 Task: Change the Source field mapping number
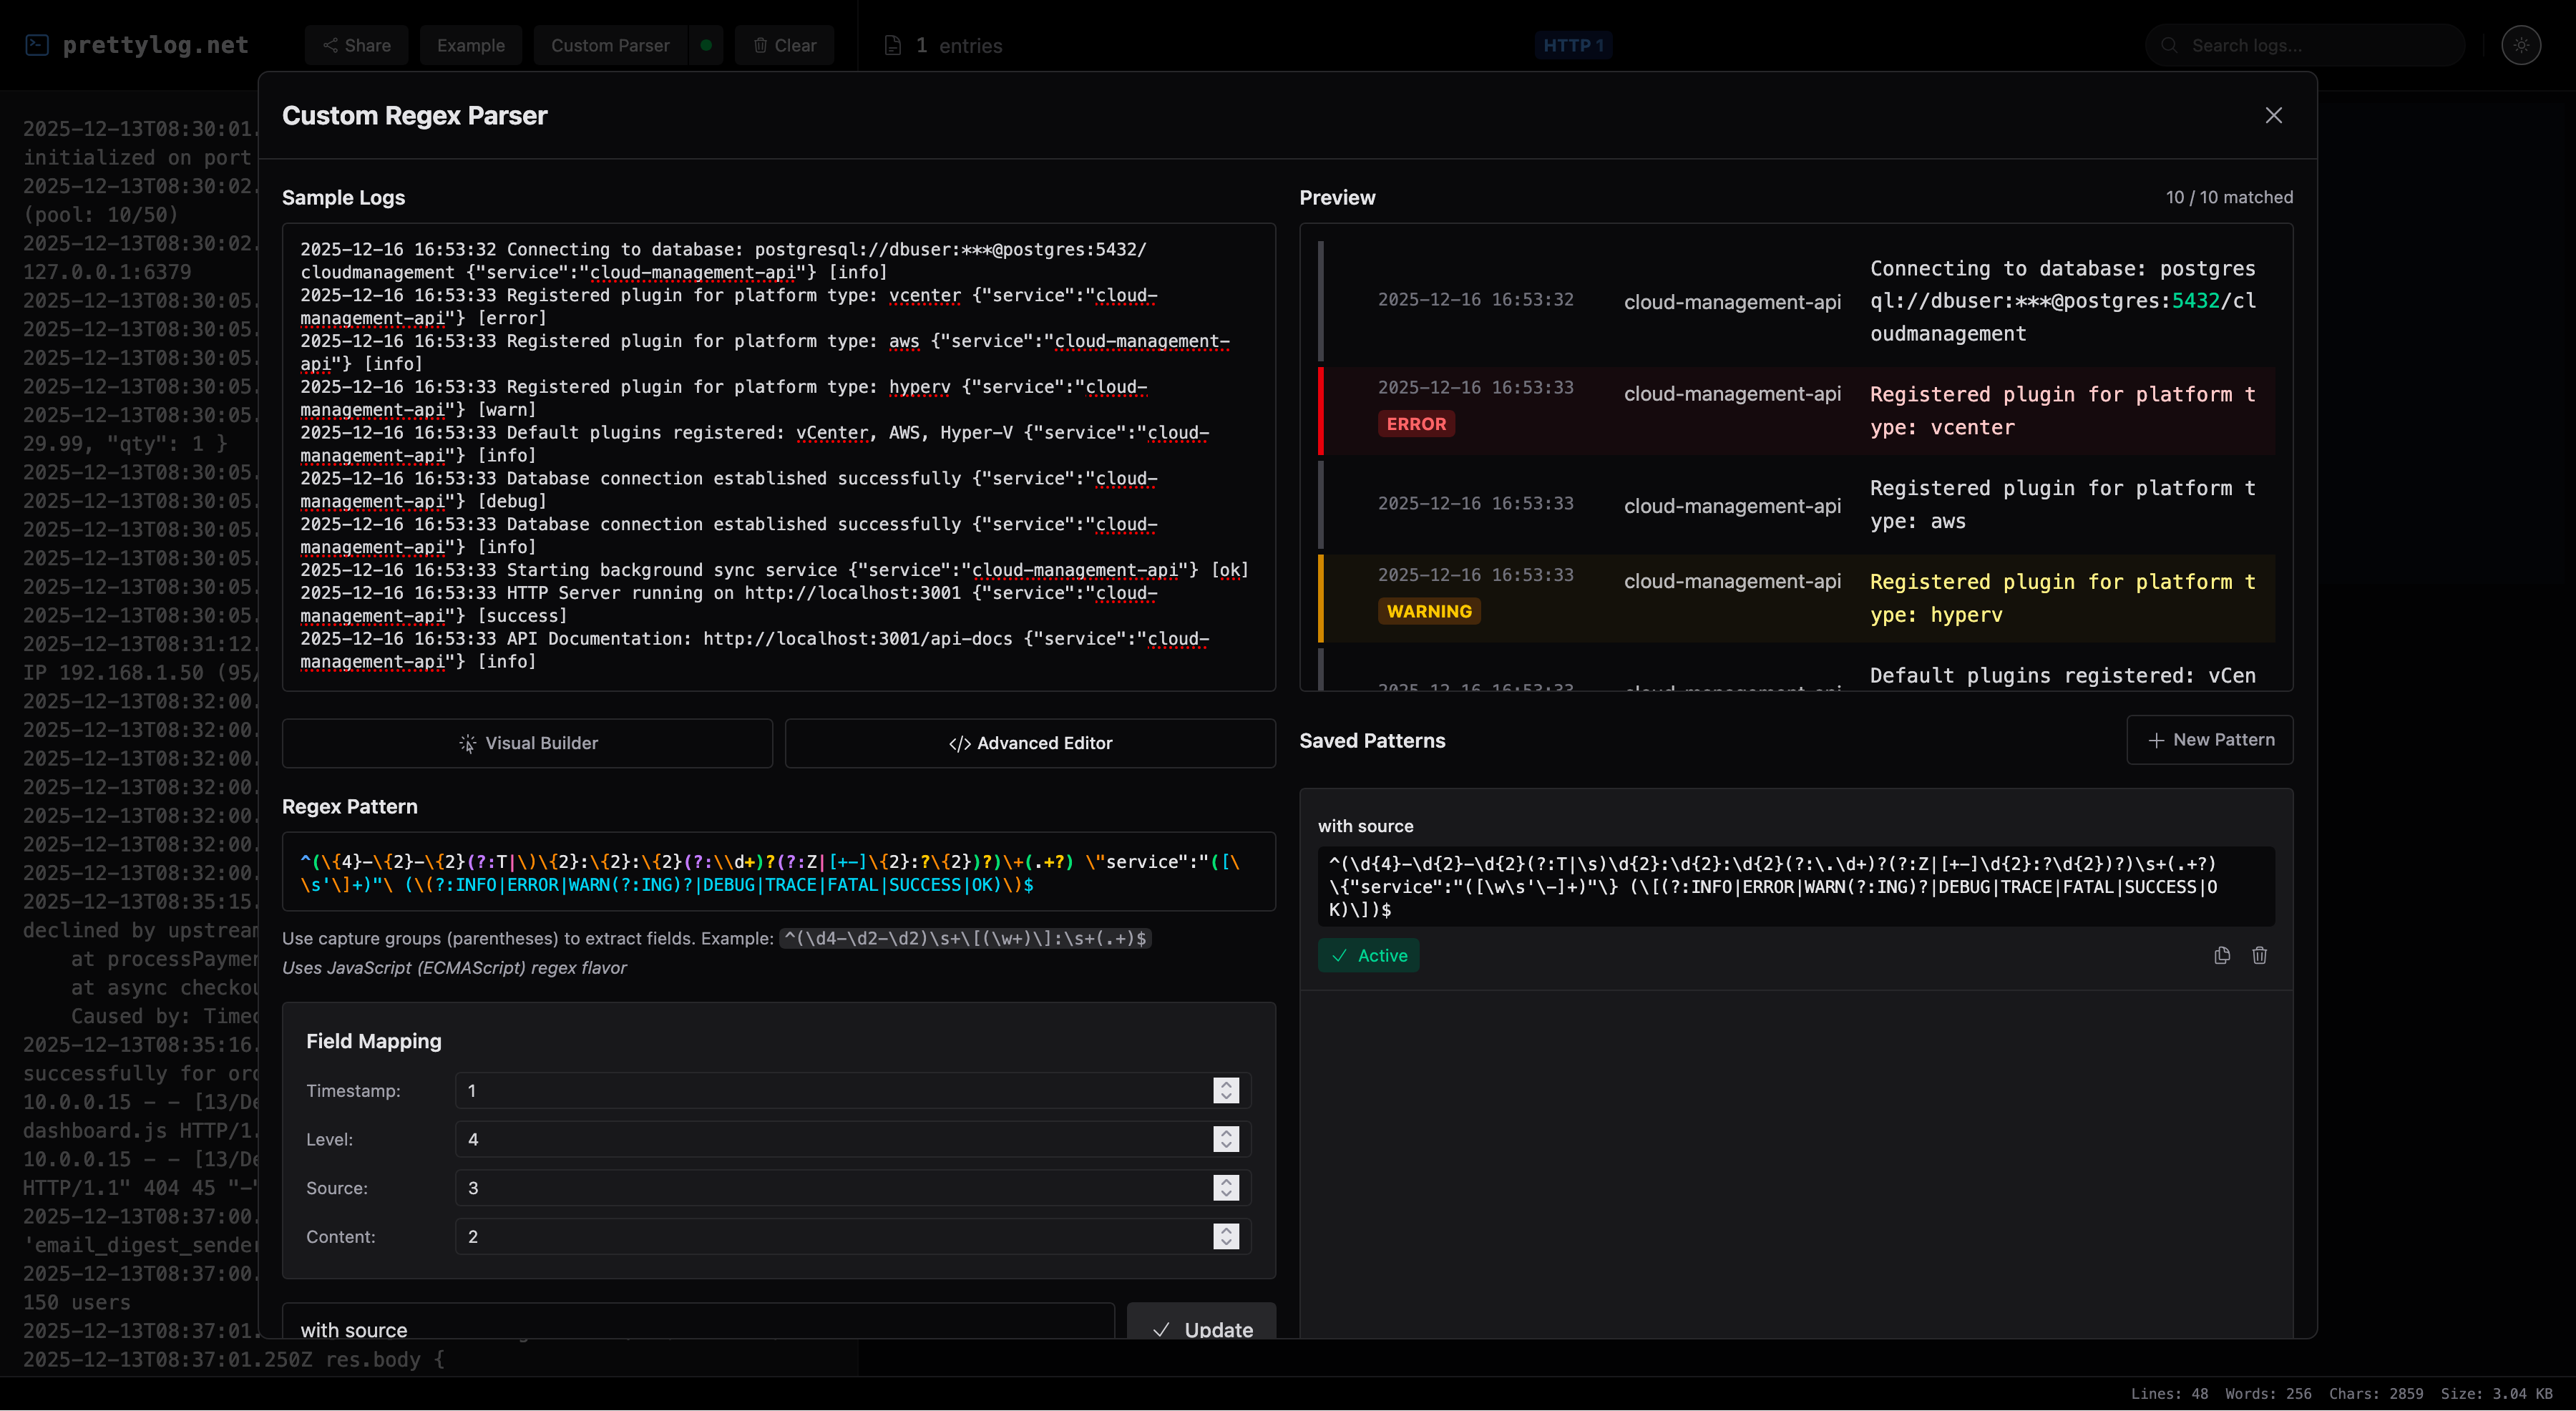point(1226,1188)
